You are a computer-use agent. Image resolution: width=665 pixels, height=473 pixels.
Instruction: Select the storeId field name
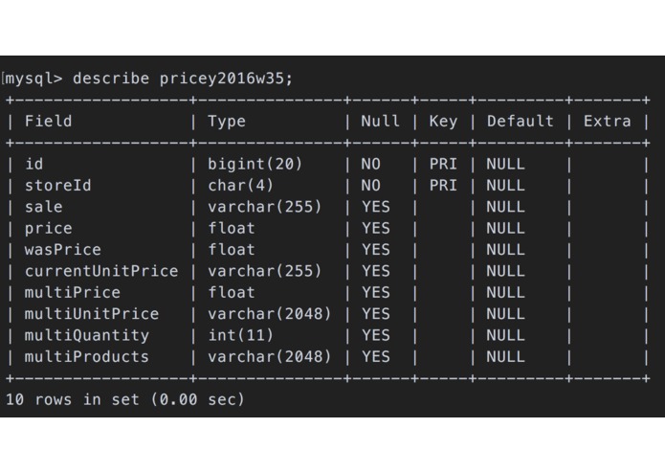57,186
